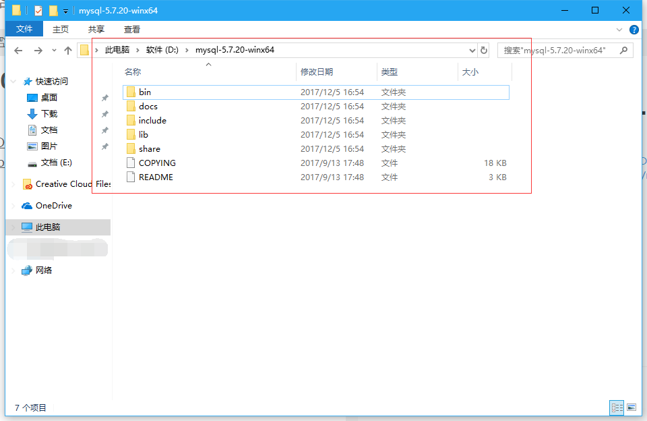Click mysql-5.7.20-winx64 in the breadcrumb
Image resolution: width=647 pixels, height=421 pixels.
[235, 50]
